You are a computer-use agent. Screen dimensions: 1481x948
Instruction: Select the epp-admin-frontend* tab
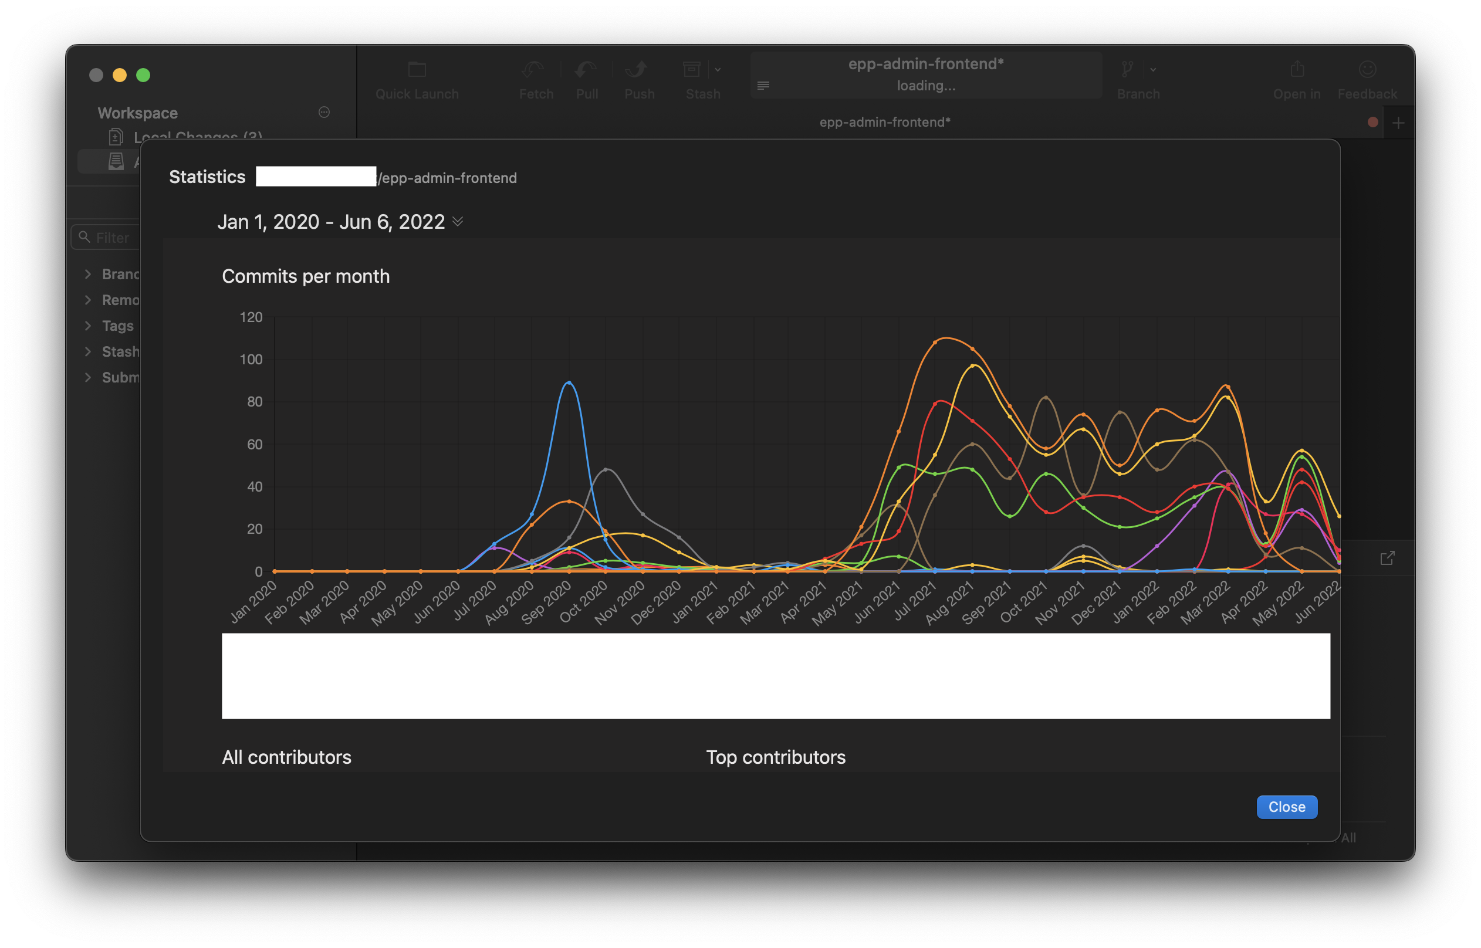(x=884, y=122)
